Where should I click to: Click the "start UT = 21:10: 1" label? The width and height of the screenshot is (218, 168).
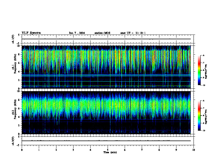[x=133, y=33]
